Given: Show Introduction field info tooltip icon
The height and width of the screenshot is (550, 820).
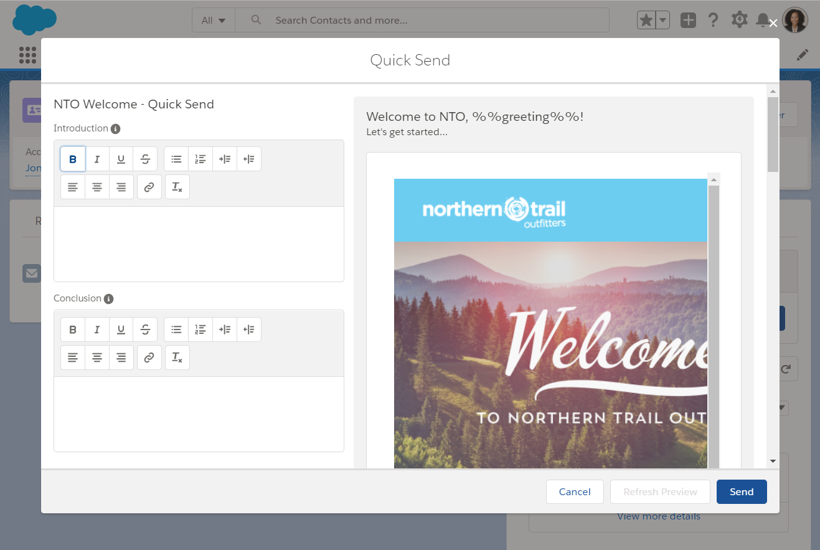Looking at the screenshot, I should click(115, 129).
